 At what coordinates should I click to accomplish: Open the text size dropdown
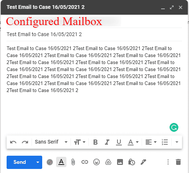pos(80,142)
